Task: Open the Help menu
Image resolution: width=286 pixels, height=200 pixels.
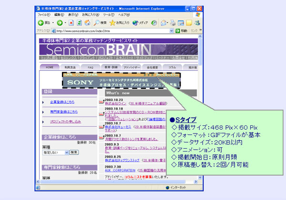Action: coord(124,15)
